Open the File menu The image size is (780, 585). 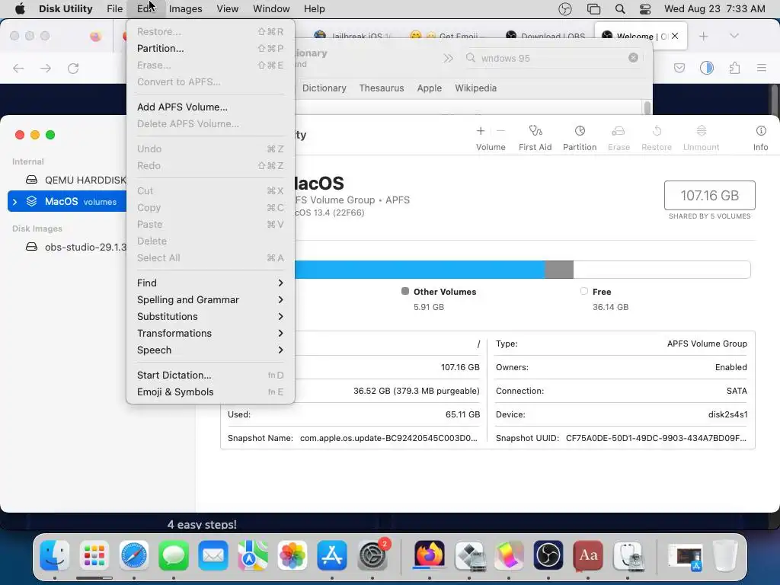(x=114, y=9)
